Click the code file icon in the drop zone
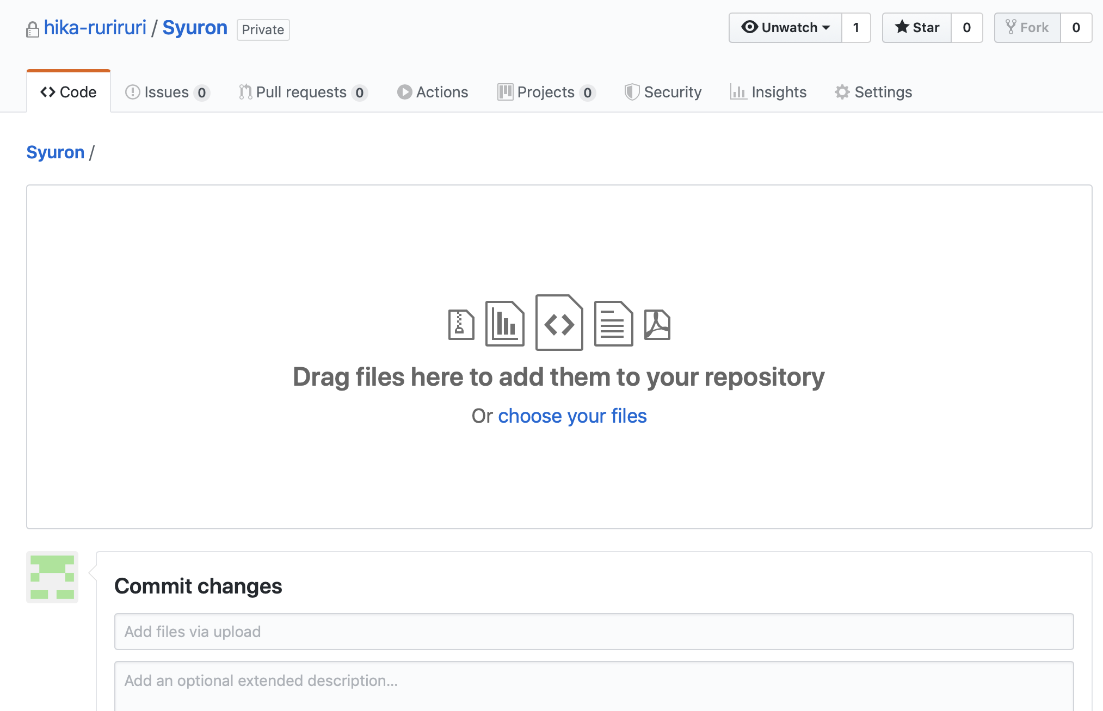This screenshot has width=1103, height=711. pyautogui.click(x=559, y=323)
